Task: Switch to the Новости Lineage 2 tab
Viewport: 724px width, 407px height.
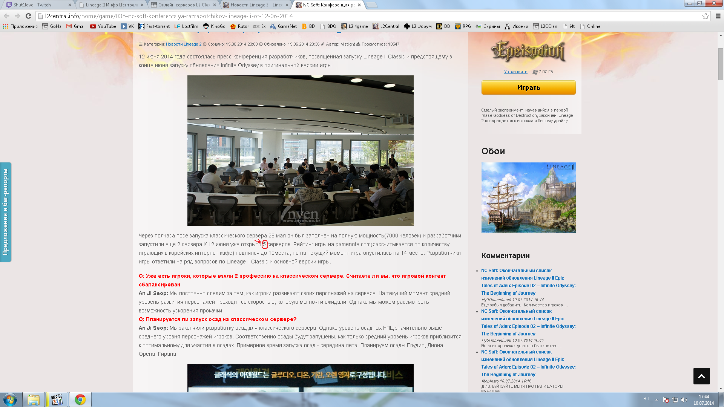Action: (x=256, y=5)
